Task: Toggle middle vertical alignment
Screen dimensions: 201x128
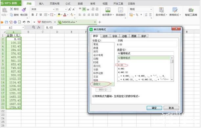Action: 84,9
